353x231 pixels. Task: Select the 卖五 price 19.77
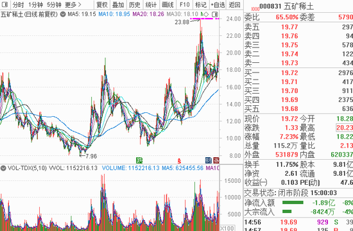click(289, 27)
